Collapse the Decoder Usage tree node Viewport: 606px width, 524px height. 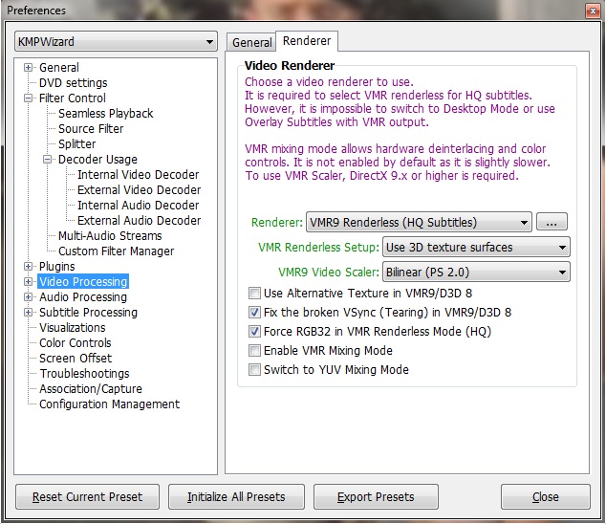47,160
